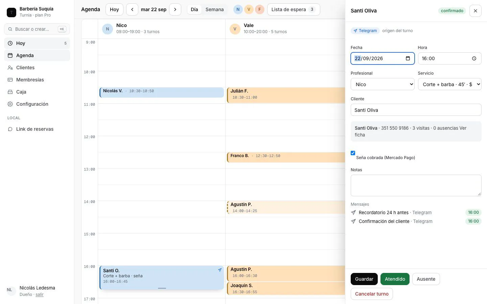Open Membresías in sidebar
487x304 pixels.
click(x=37, y=80)
